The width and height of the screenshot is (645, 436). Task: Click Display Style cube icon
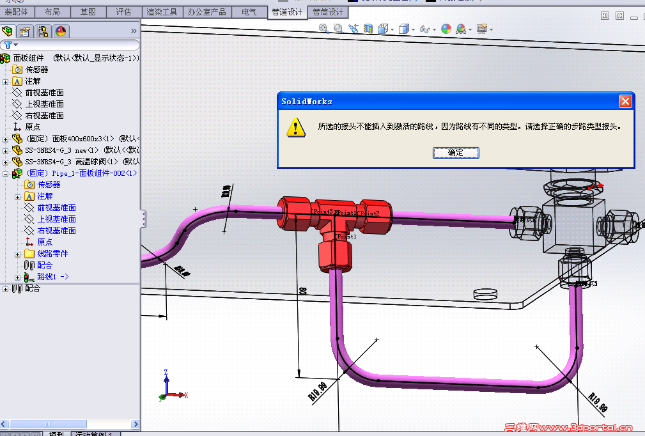point(404,28)
